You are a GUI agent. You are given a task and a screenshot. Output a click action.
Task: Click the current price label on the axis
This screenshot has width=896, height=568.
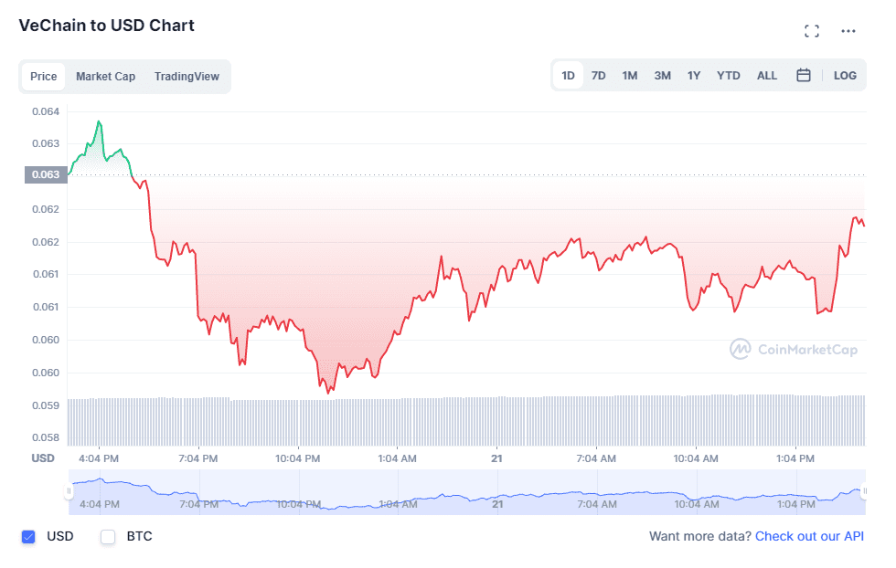[45, 174]
